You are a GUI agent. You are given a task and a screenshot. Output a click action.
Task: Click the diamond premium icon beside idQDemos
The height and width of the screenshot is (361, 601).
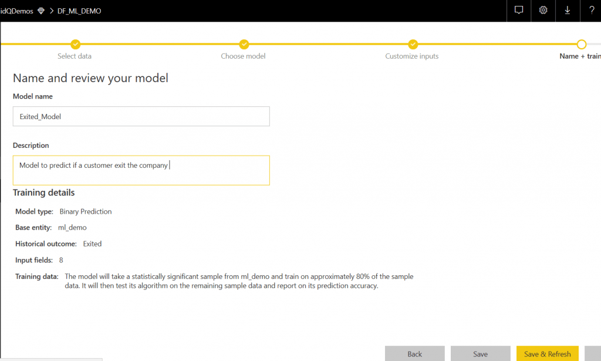(x=40, y=11)
